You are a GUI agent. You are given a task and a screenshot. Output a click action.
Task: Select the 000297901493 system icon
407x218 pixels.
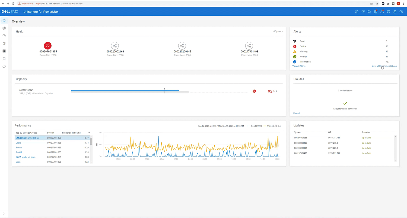click(x=249, y=46)
